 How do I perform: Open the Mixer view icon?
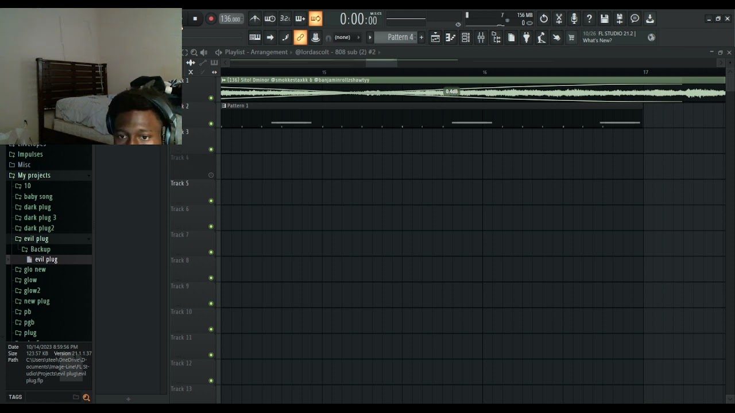pos(481,38)
